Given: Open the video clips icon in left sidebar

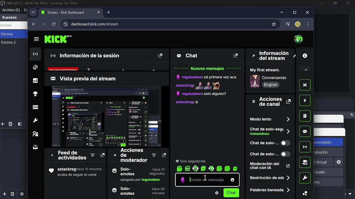Looking at the screenshot, I should (x=35, y=107).
